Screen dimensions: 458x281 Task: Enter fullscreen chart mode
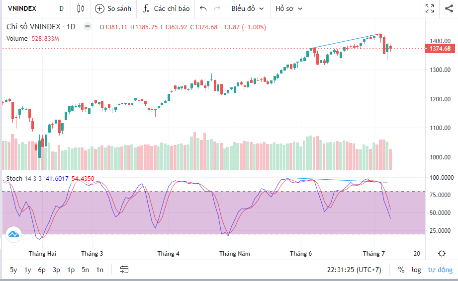pos(430,8)
